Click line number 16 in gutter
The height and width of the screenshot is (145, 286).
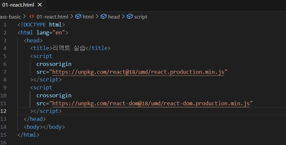pyautogui.click(x=3, y=142)
